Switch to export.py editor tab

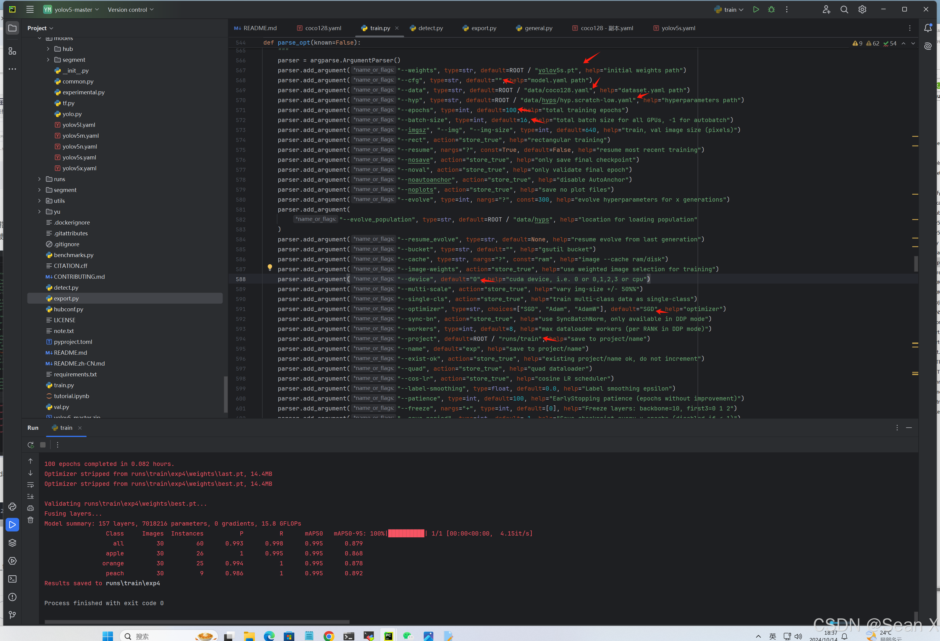pyautogui.click(x=479, y=28)
